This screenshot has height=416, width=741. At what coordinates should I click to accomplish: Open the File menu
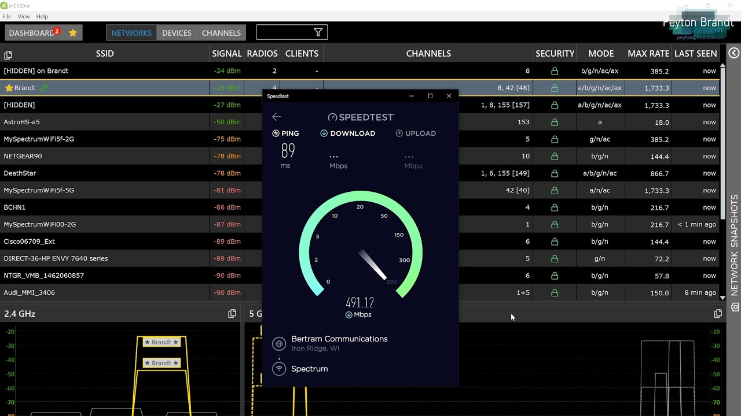coord(7,16)
